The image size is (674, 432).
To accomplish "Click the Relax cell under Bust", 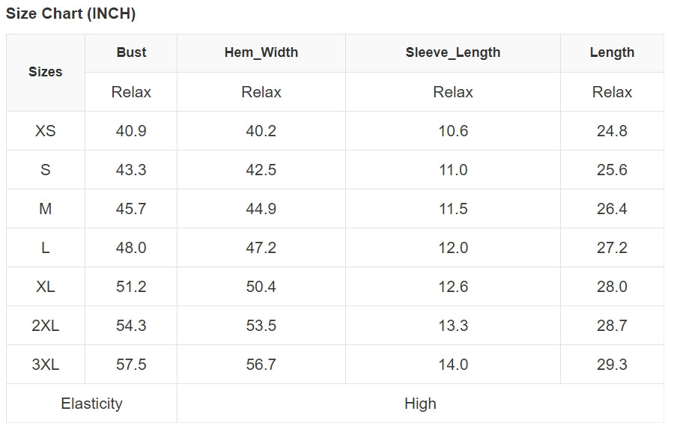I will point(131,92).
